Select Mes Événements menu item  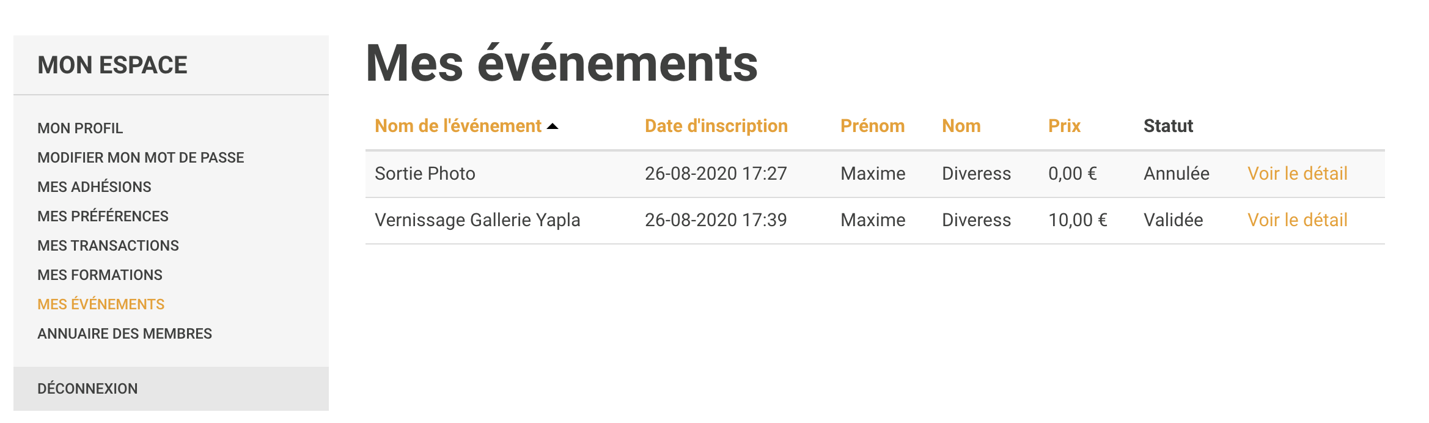pos(101,304)
